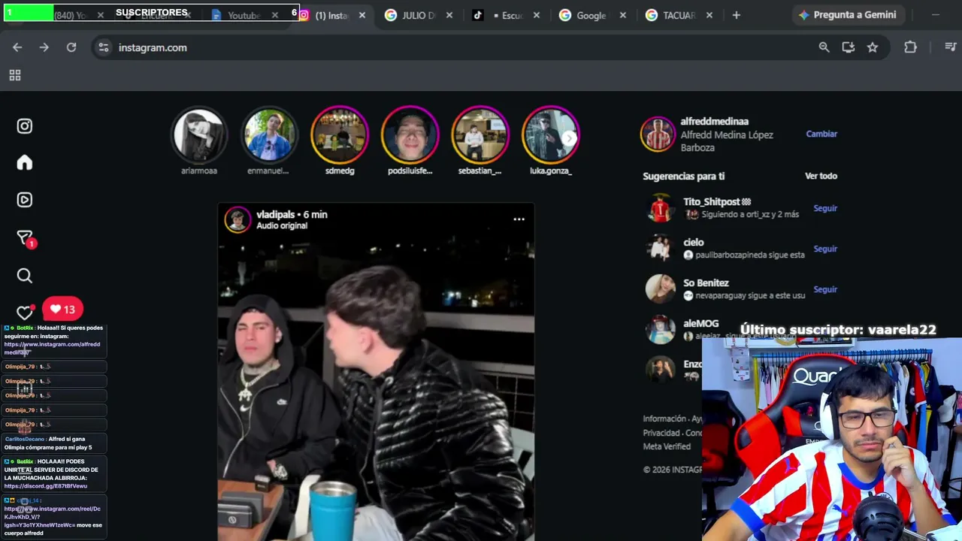Image resolution: width=962 pixels, height=541 pixels.
Task: View enmanuel's story
Action: click(x=269, y=135)
